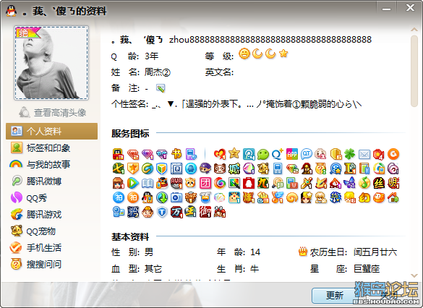Click the blue shield with cube icon
The height and width of the screenshot is (308, 423).
(162, 168)
